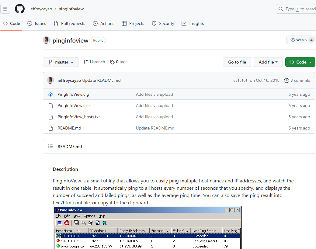Viewport: 316px width, 249px height.
Task: Click the Copy to clipboard toolbar icon
Action: [83, 223]
